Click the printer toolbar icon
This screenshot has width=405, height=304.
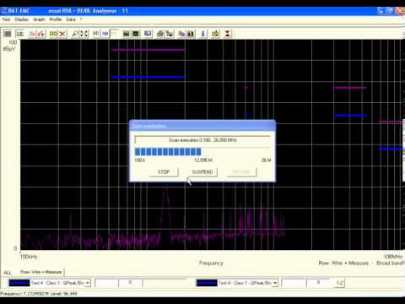pos(160,34)
